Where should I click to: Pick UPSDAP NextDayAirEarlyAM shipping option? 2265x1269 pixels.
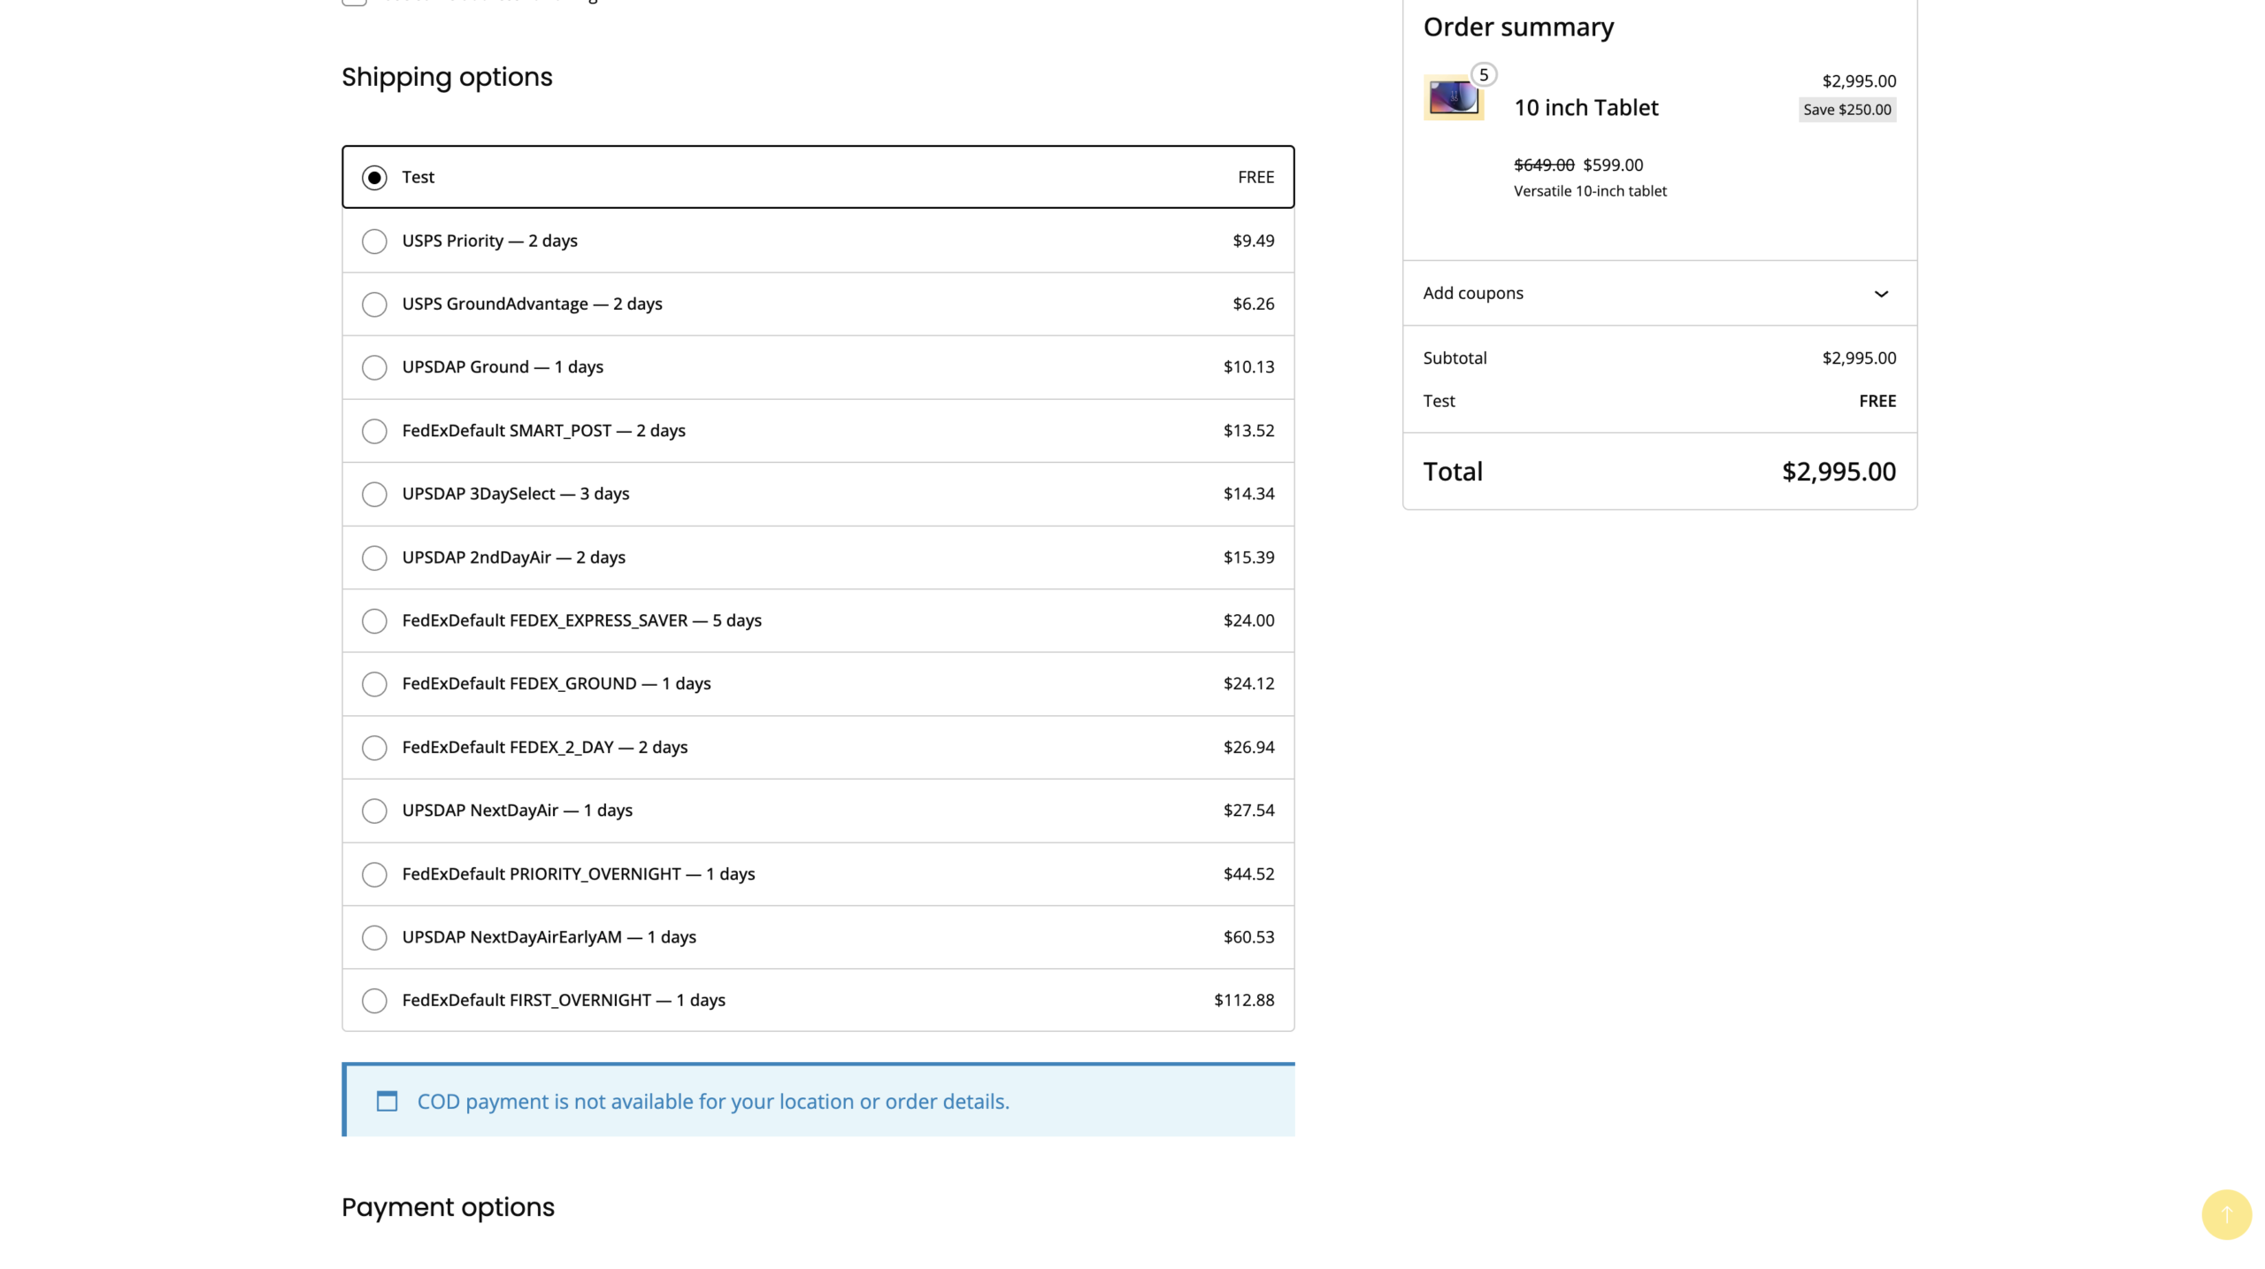(x=374, y=937)
